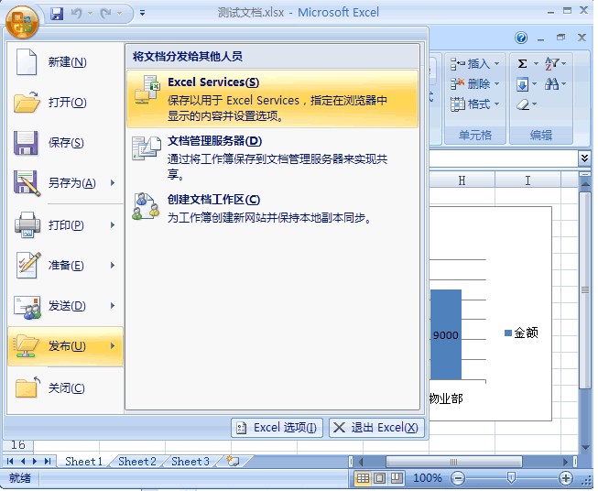Click the 关闭 folder icon
Screen dimensions: 598x491
27,387
